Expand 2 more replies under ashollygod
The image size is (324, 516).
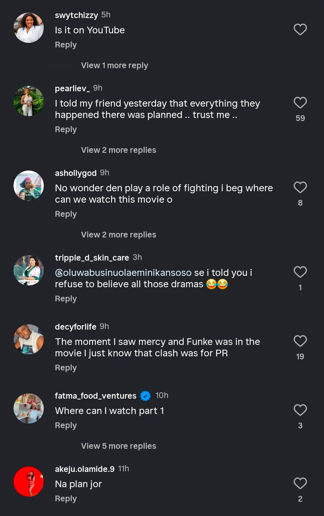[x=118, y=235]
